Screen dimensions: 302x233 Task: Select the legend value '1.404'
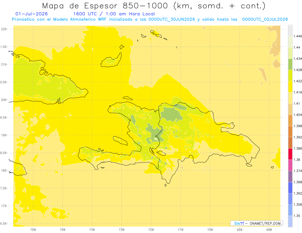pyautogui.click(x=298, y=115)
